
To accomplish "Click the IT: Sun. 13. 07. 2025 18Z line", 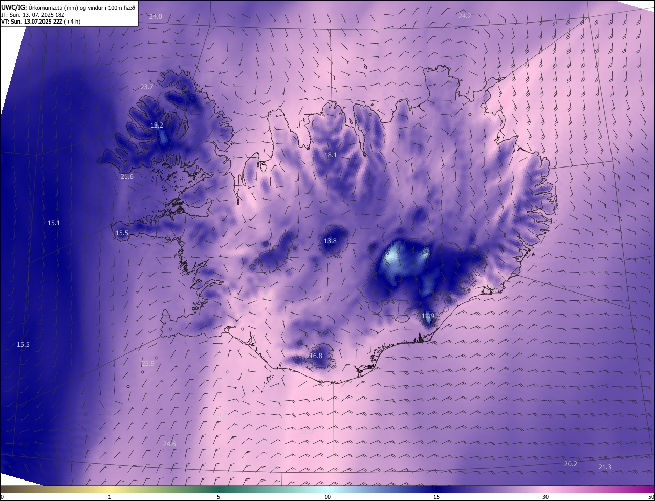I will 33,14.
